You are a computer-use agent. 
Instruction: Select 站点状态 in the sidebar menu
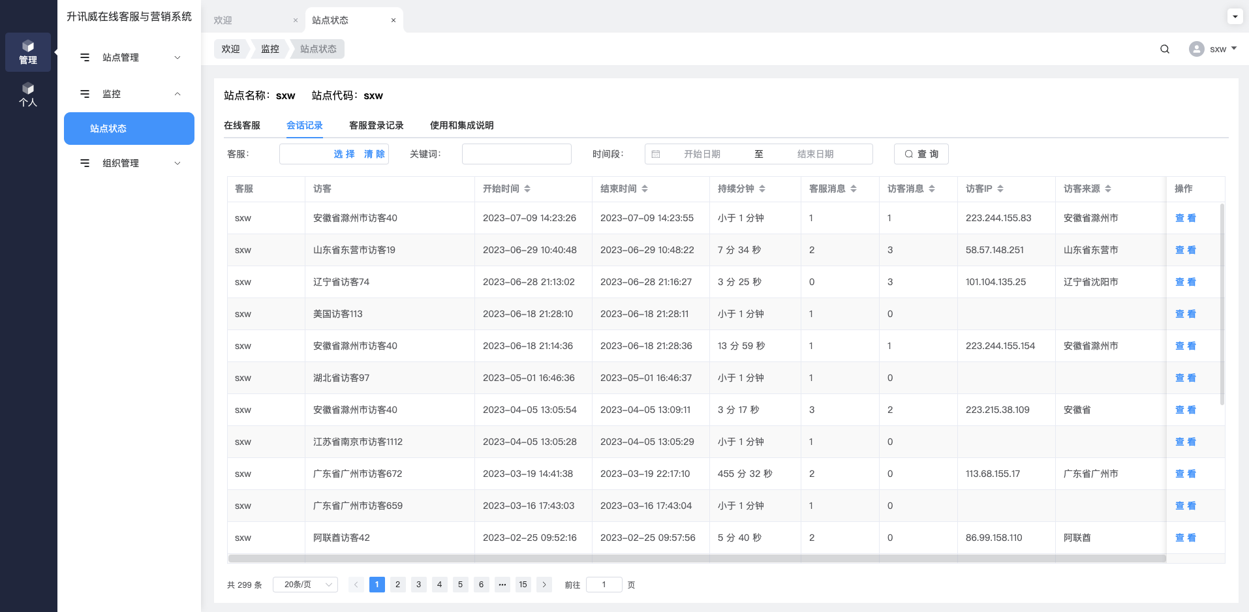129,129
